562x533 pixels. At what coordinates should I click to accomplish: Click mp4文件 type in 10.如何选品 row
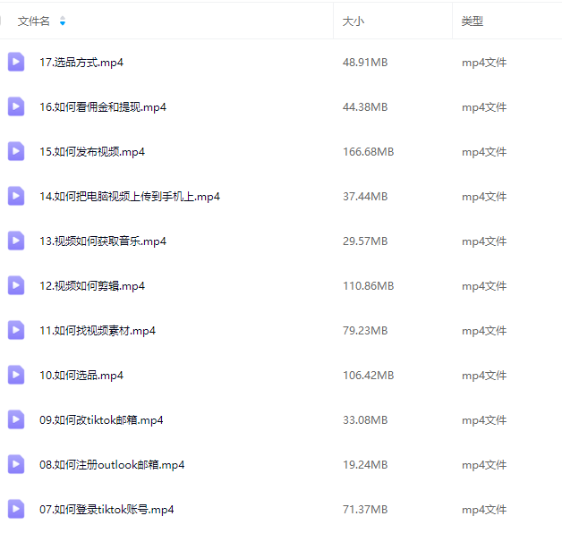pyautogui.click(x=484, y=376)
